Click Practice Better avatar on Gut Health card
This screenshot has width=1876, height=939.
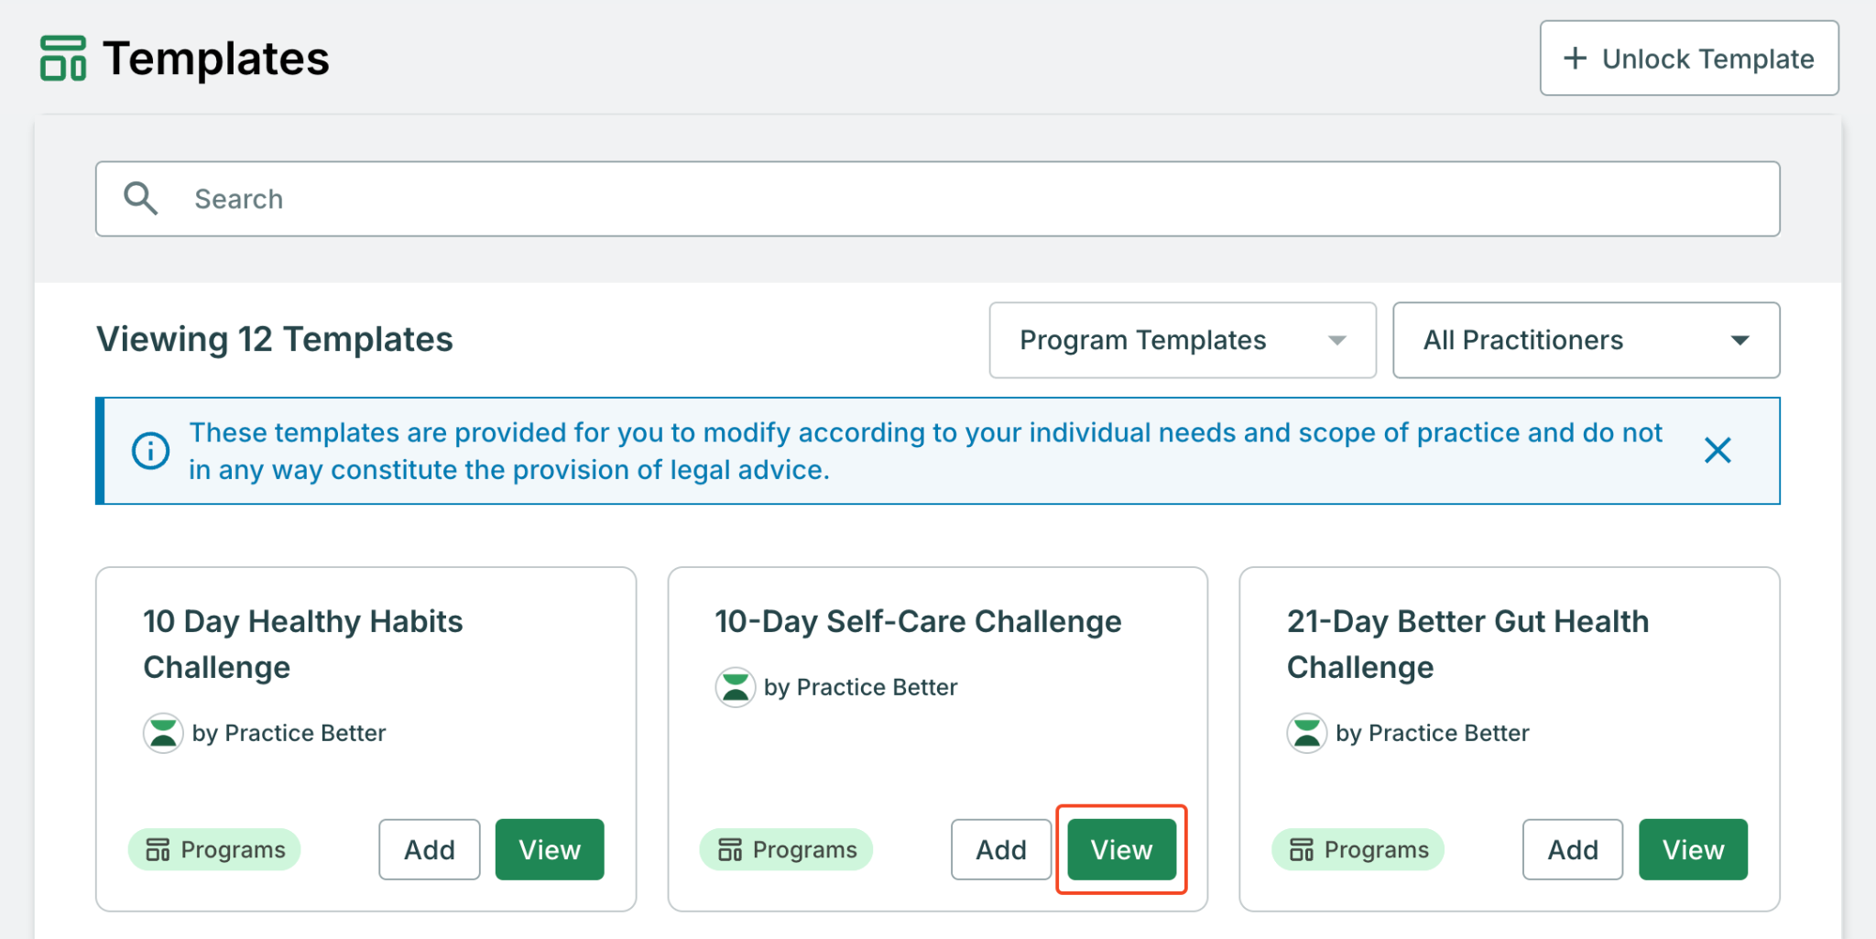pos(1306,733)
